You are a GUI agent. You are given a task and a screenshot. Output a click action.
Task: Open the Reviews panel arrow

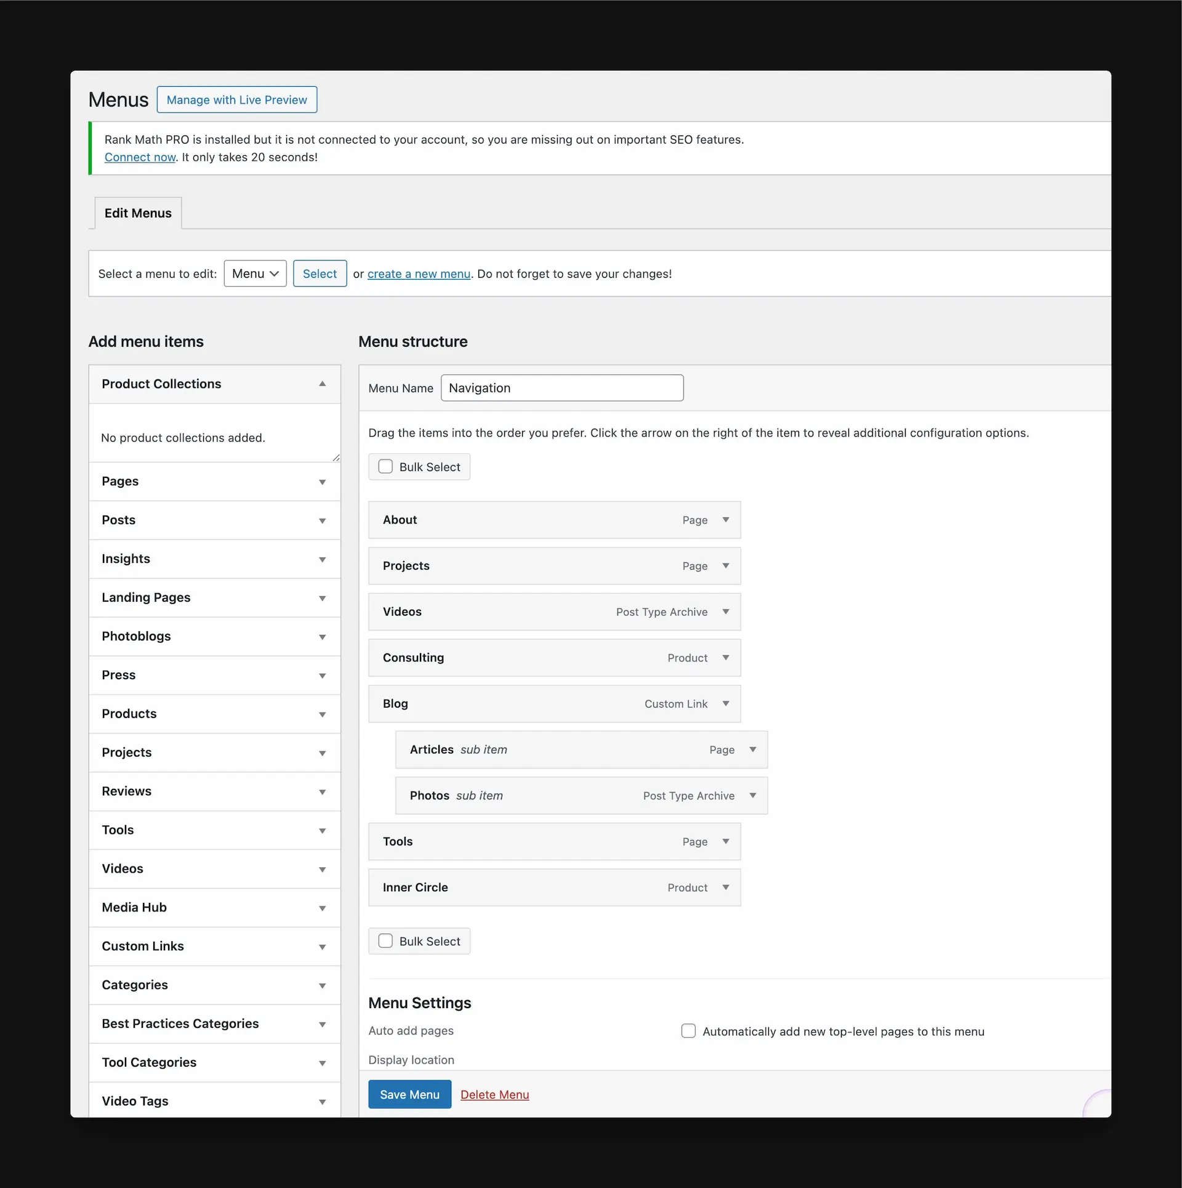tap(322, 792)
